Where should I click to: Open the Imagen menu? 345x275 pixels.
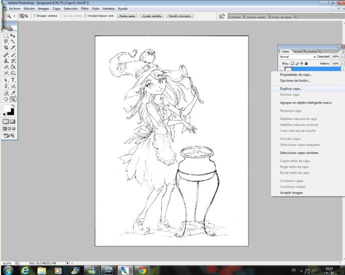pos(44,9)
